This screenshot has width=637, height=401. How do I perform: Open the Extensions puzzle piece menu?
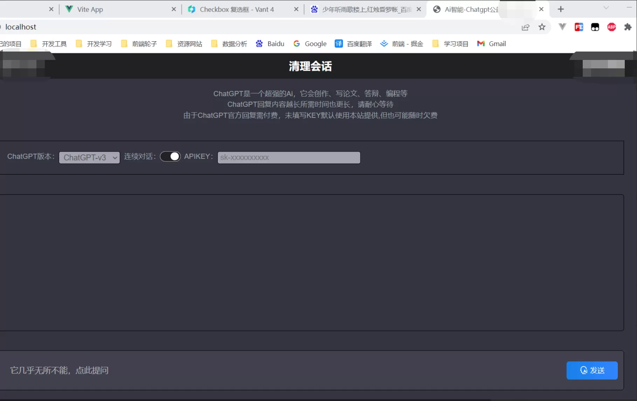(x=628, y=27)
